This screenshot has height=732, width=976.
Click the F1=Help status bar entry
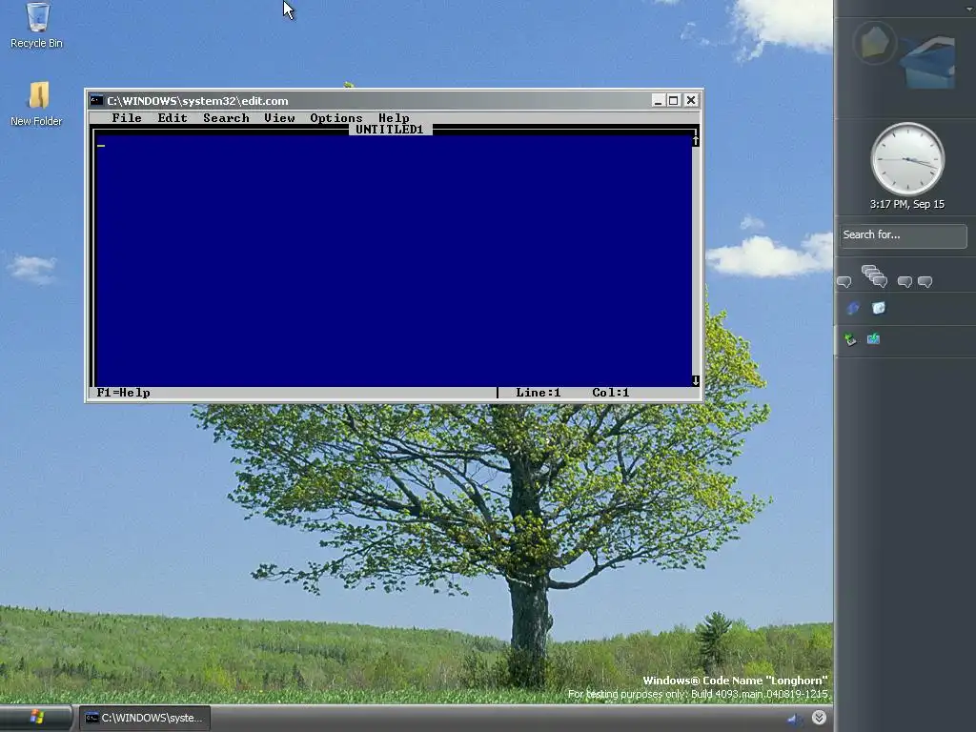[x=123, y=393]
